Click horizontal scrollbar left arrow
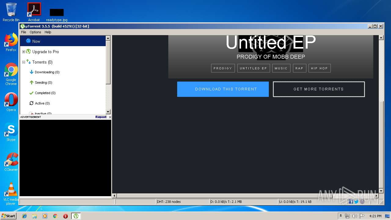391x220 pixels. point(115,196)
